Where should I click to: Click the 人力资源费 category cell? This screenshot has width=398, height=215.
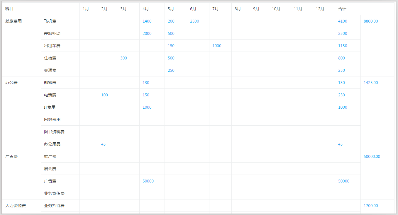[16, 206]
